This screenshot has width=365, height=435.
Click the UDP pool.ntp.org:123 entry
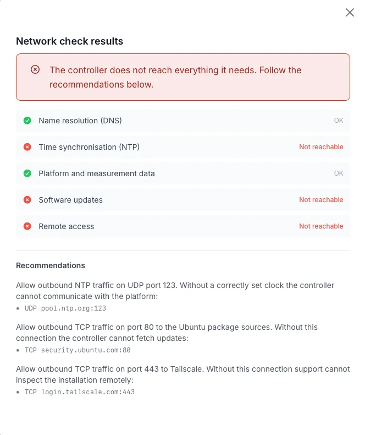[65, 308]
